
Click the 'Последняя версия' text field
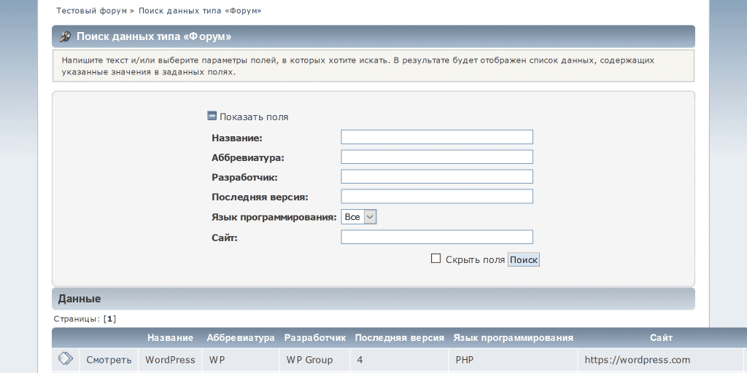tap(436, 197)
